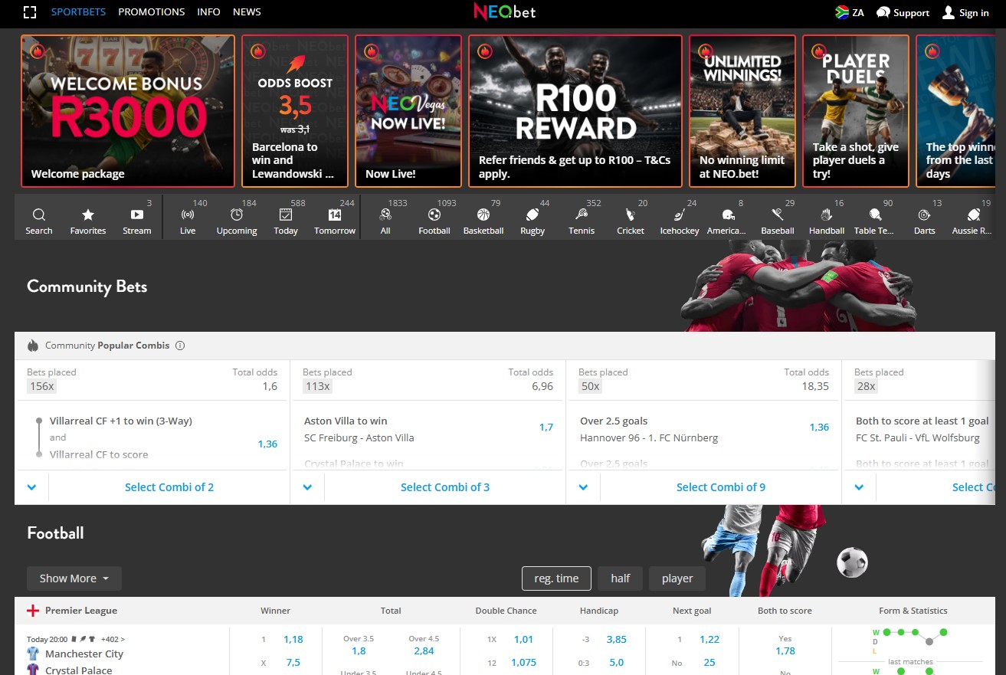The image size is (1006, 675).
Task: Select Manchester City winner odds 1,18
Action: pyautogui.click(x=293, y=640)
